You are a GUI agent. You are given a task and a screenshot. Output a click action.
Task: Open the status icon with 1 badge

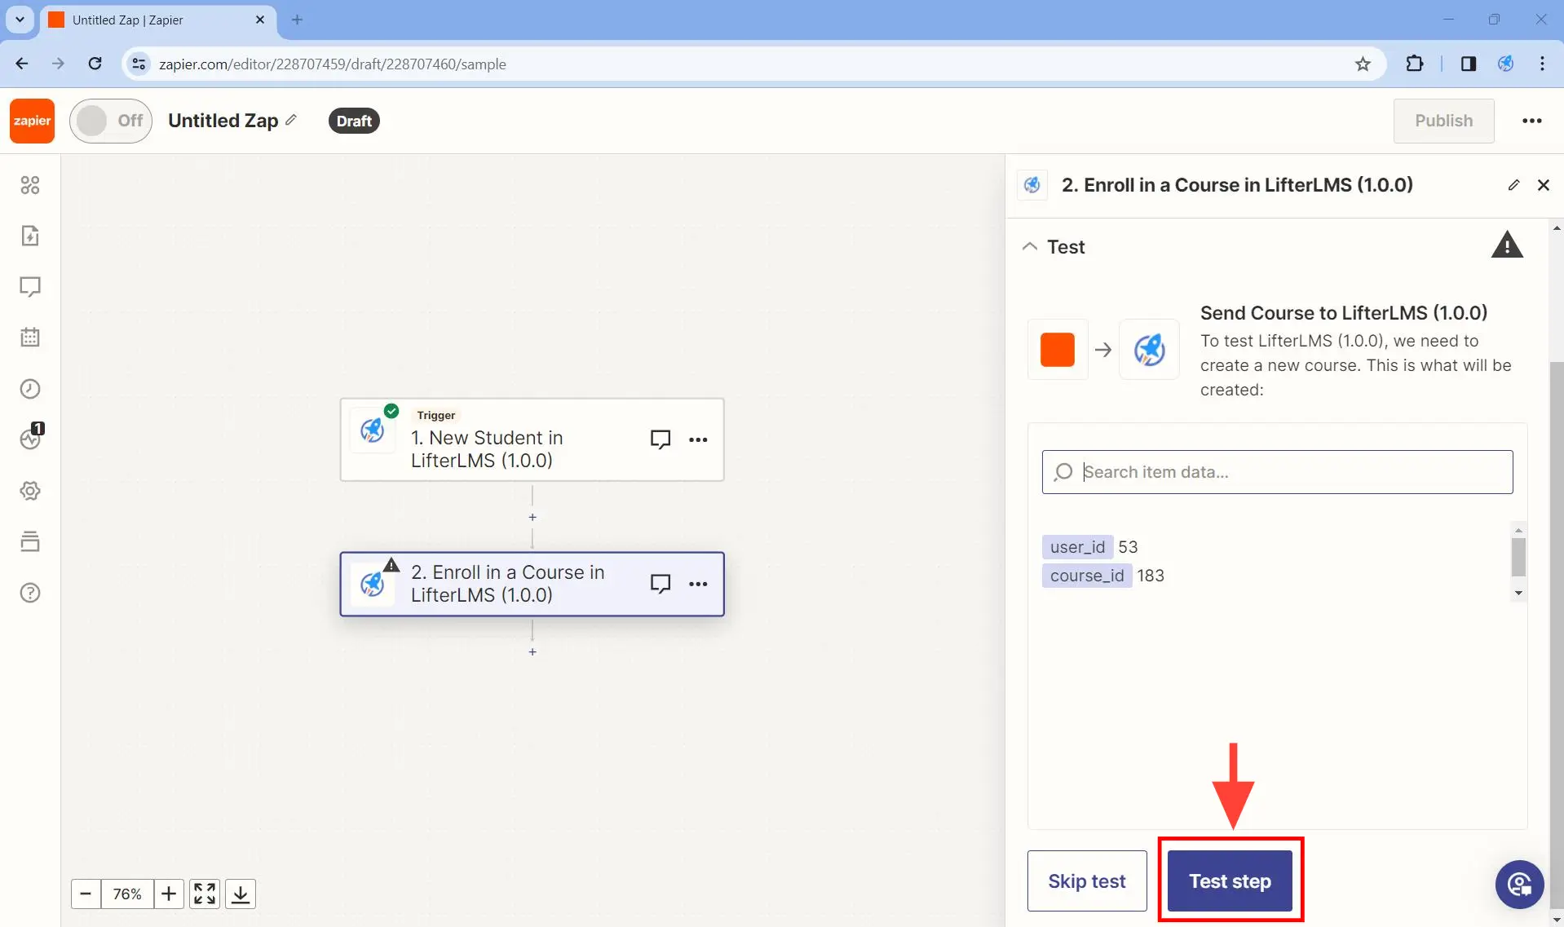pyautogui.click(x=32, y=437)
